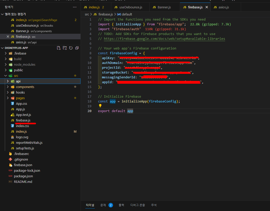Image resolution: width=270 pixels, height=211 pixels.
Task: Click the markdown icon of README.md
Action: point(10,182)
